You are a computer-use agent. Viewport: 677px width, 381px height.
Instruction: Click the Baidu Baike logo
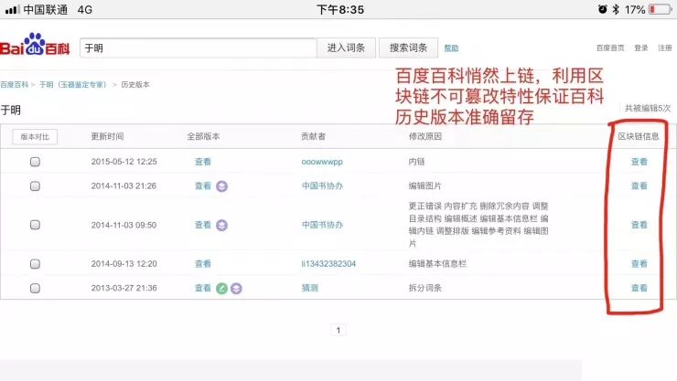tap(35, 45)
